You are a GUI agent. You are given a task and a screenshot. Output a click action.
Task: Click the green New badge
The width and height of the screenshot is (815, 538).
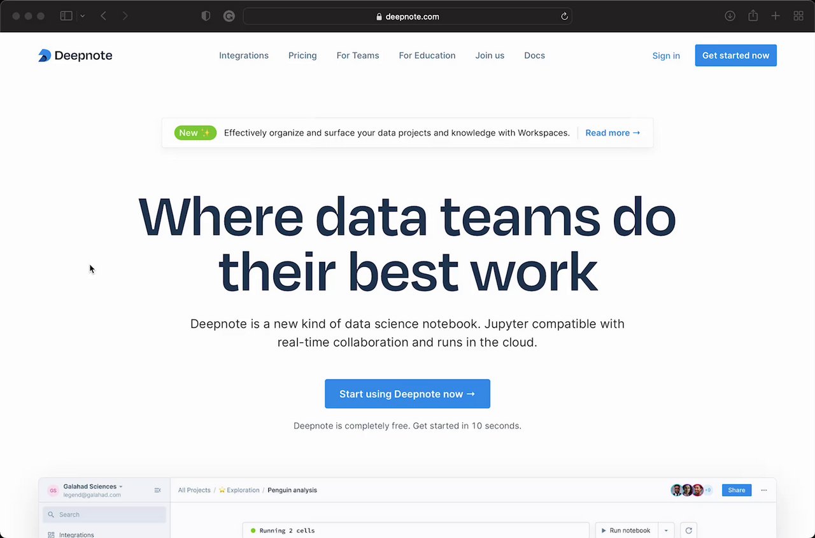tap(195, 133)
